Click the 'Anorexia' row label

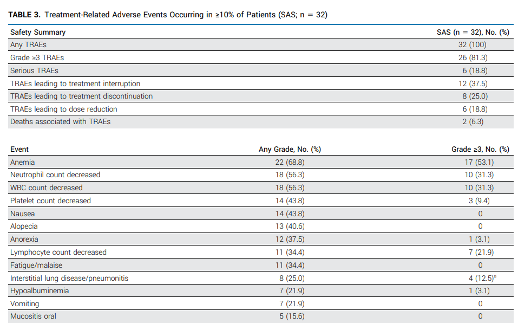coord(24,239)
